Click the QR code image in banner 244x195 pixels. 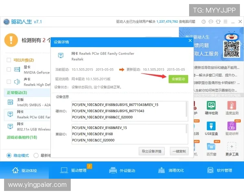[x=231, y=49]
